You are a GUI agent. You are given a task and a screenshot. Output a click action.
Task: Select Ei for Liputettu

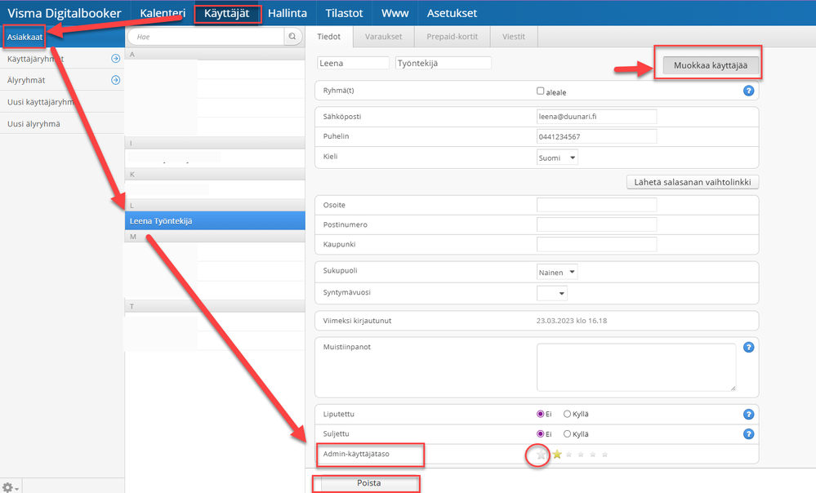540,414
